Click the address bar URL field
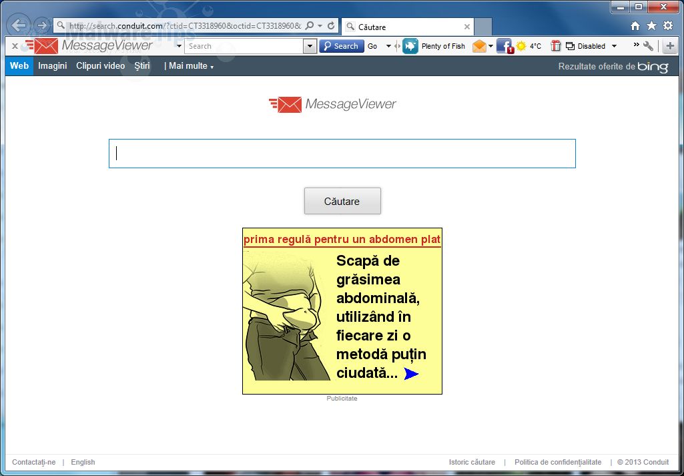This screenshot has width=684, height=476. [185, 26]
